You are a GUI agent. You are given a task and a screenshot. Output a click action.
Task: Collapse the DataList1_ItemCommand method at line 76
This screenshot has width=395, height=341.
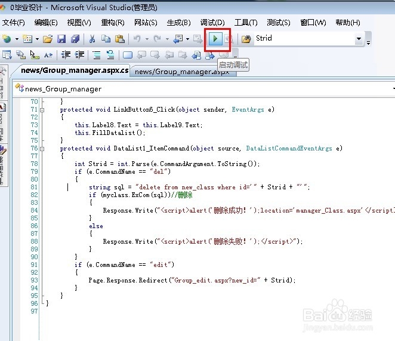coord(42,149)
